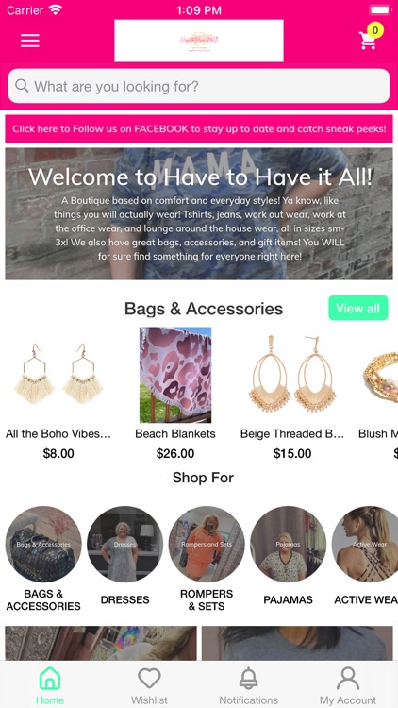Select the Pajamas category circle

(289, 544)
